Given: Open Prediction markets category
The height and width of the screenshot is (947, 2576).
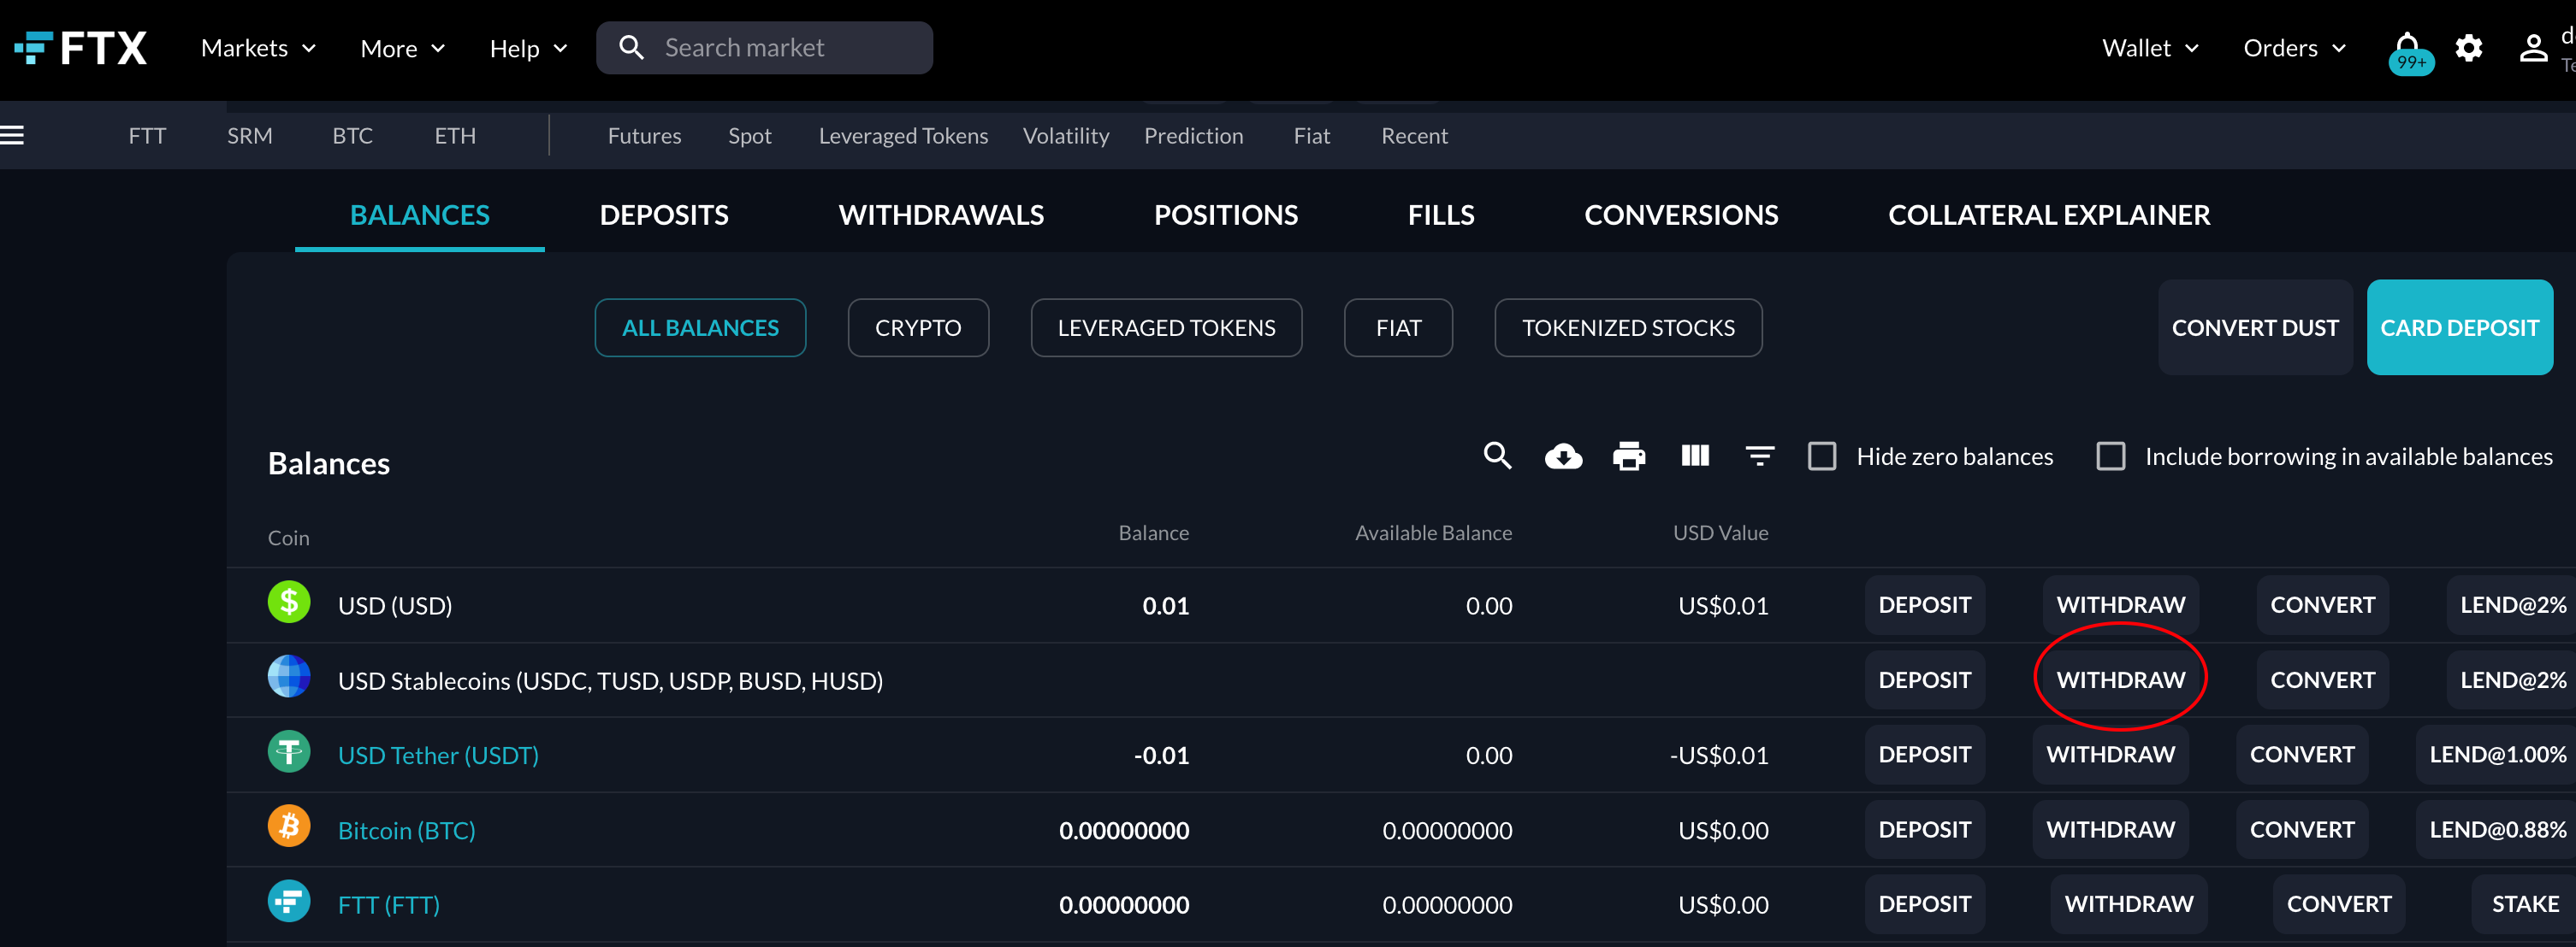Looking at the screenshot, I should pyautogui.click(x=1193, y=136).
